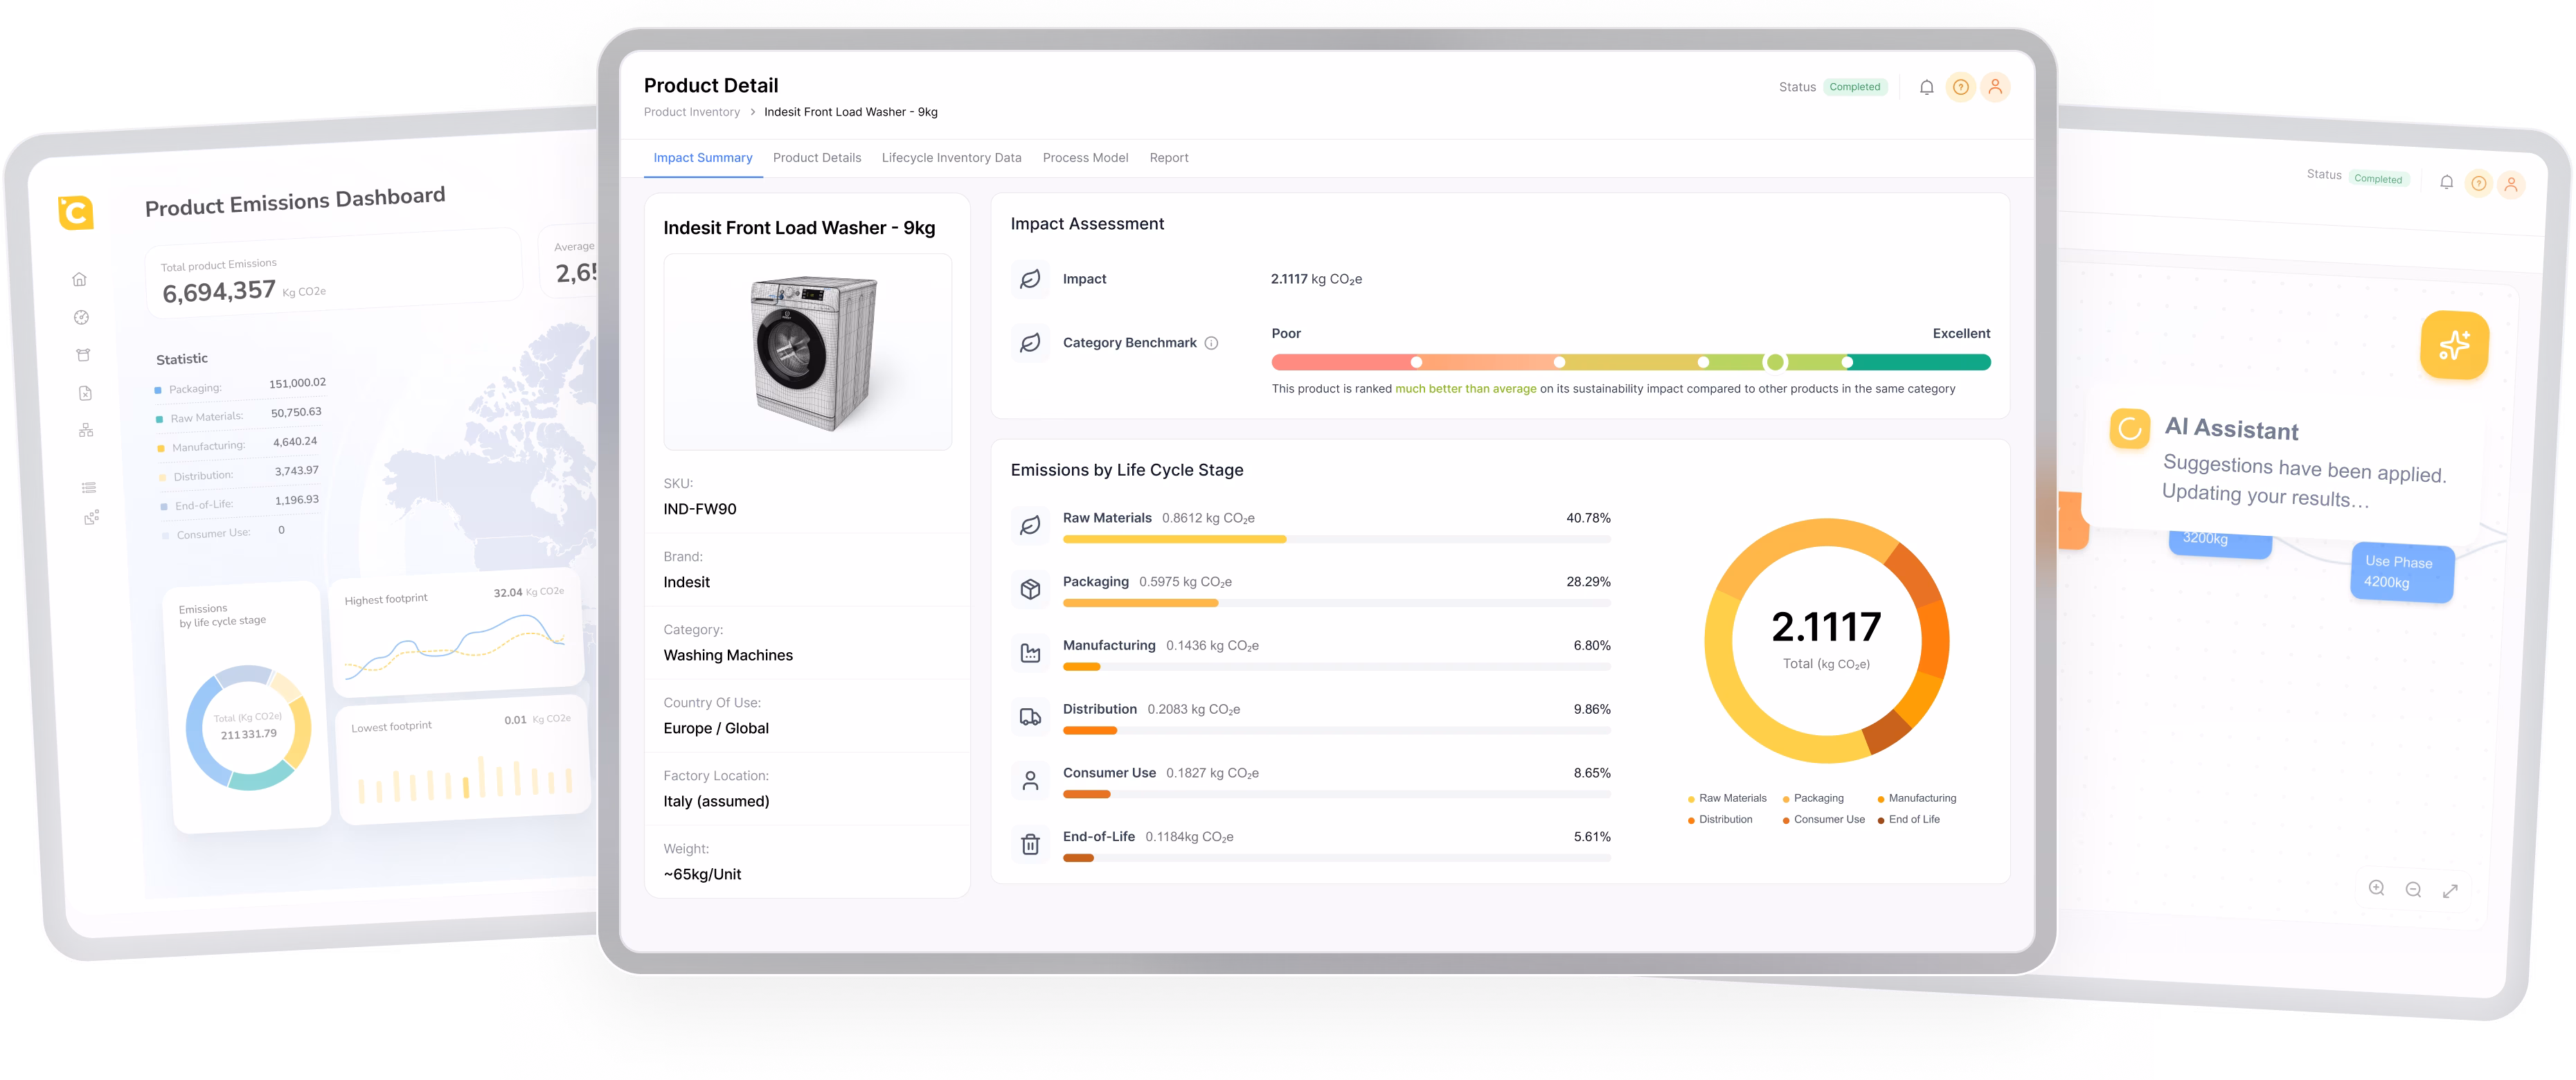Viewport: 2576px width, 1080px height.
Task: Open the Report tab
Action: [x=1168, y=158]
